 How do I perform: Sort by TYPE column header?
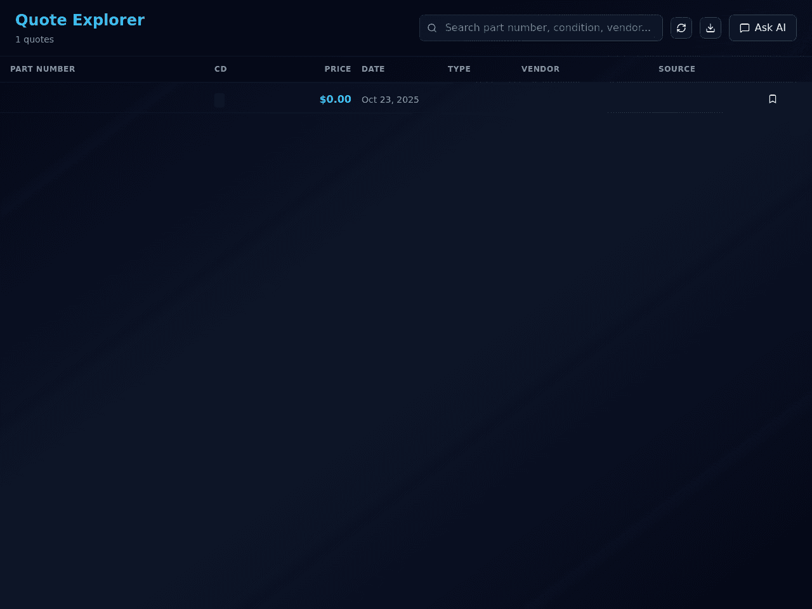(x=459, y=69)
